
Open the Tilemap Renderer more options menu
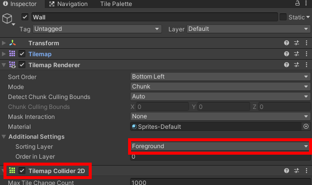[307, 65]
